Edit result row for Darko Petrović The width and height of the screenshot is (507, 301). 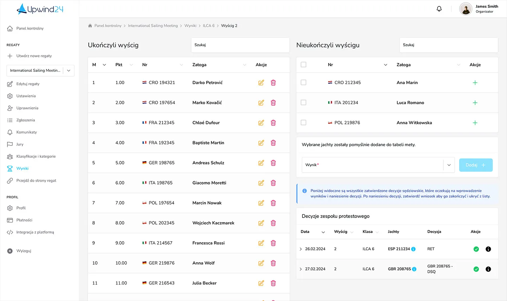261,83
